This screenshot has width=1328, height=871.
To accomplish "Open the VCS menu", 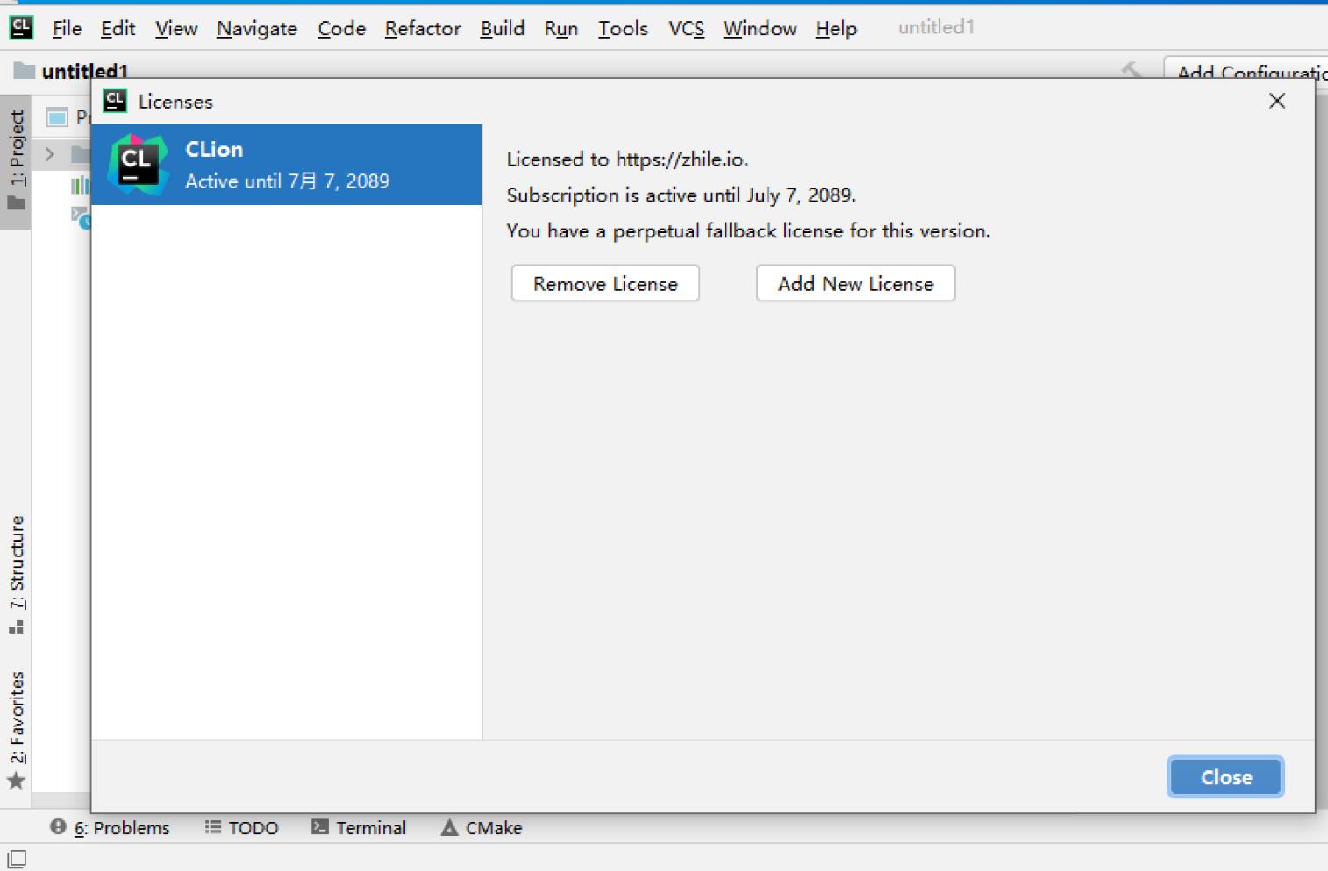I will tap(686, 28).
